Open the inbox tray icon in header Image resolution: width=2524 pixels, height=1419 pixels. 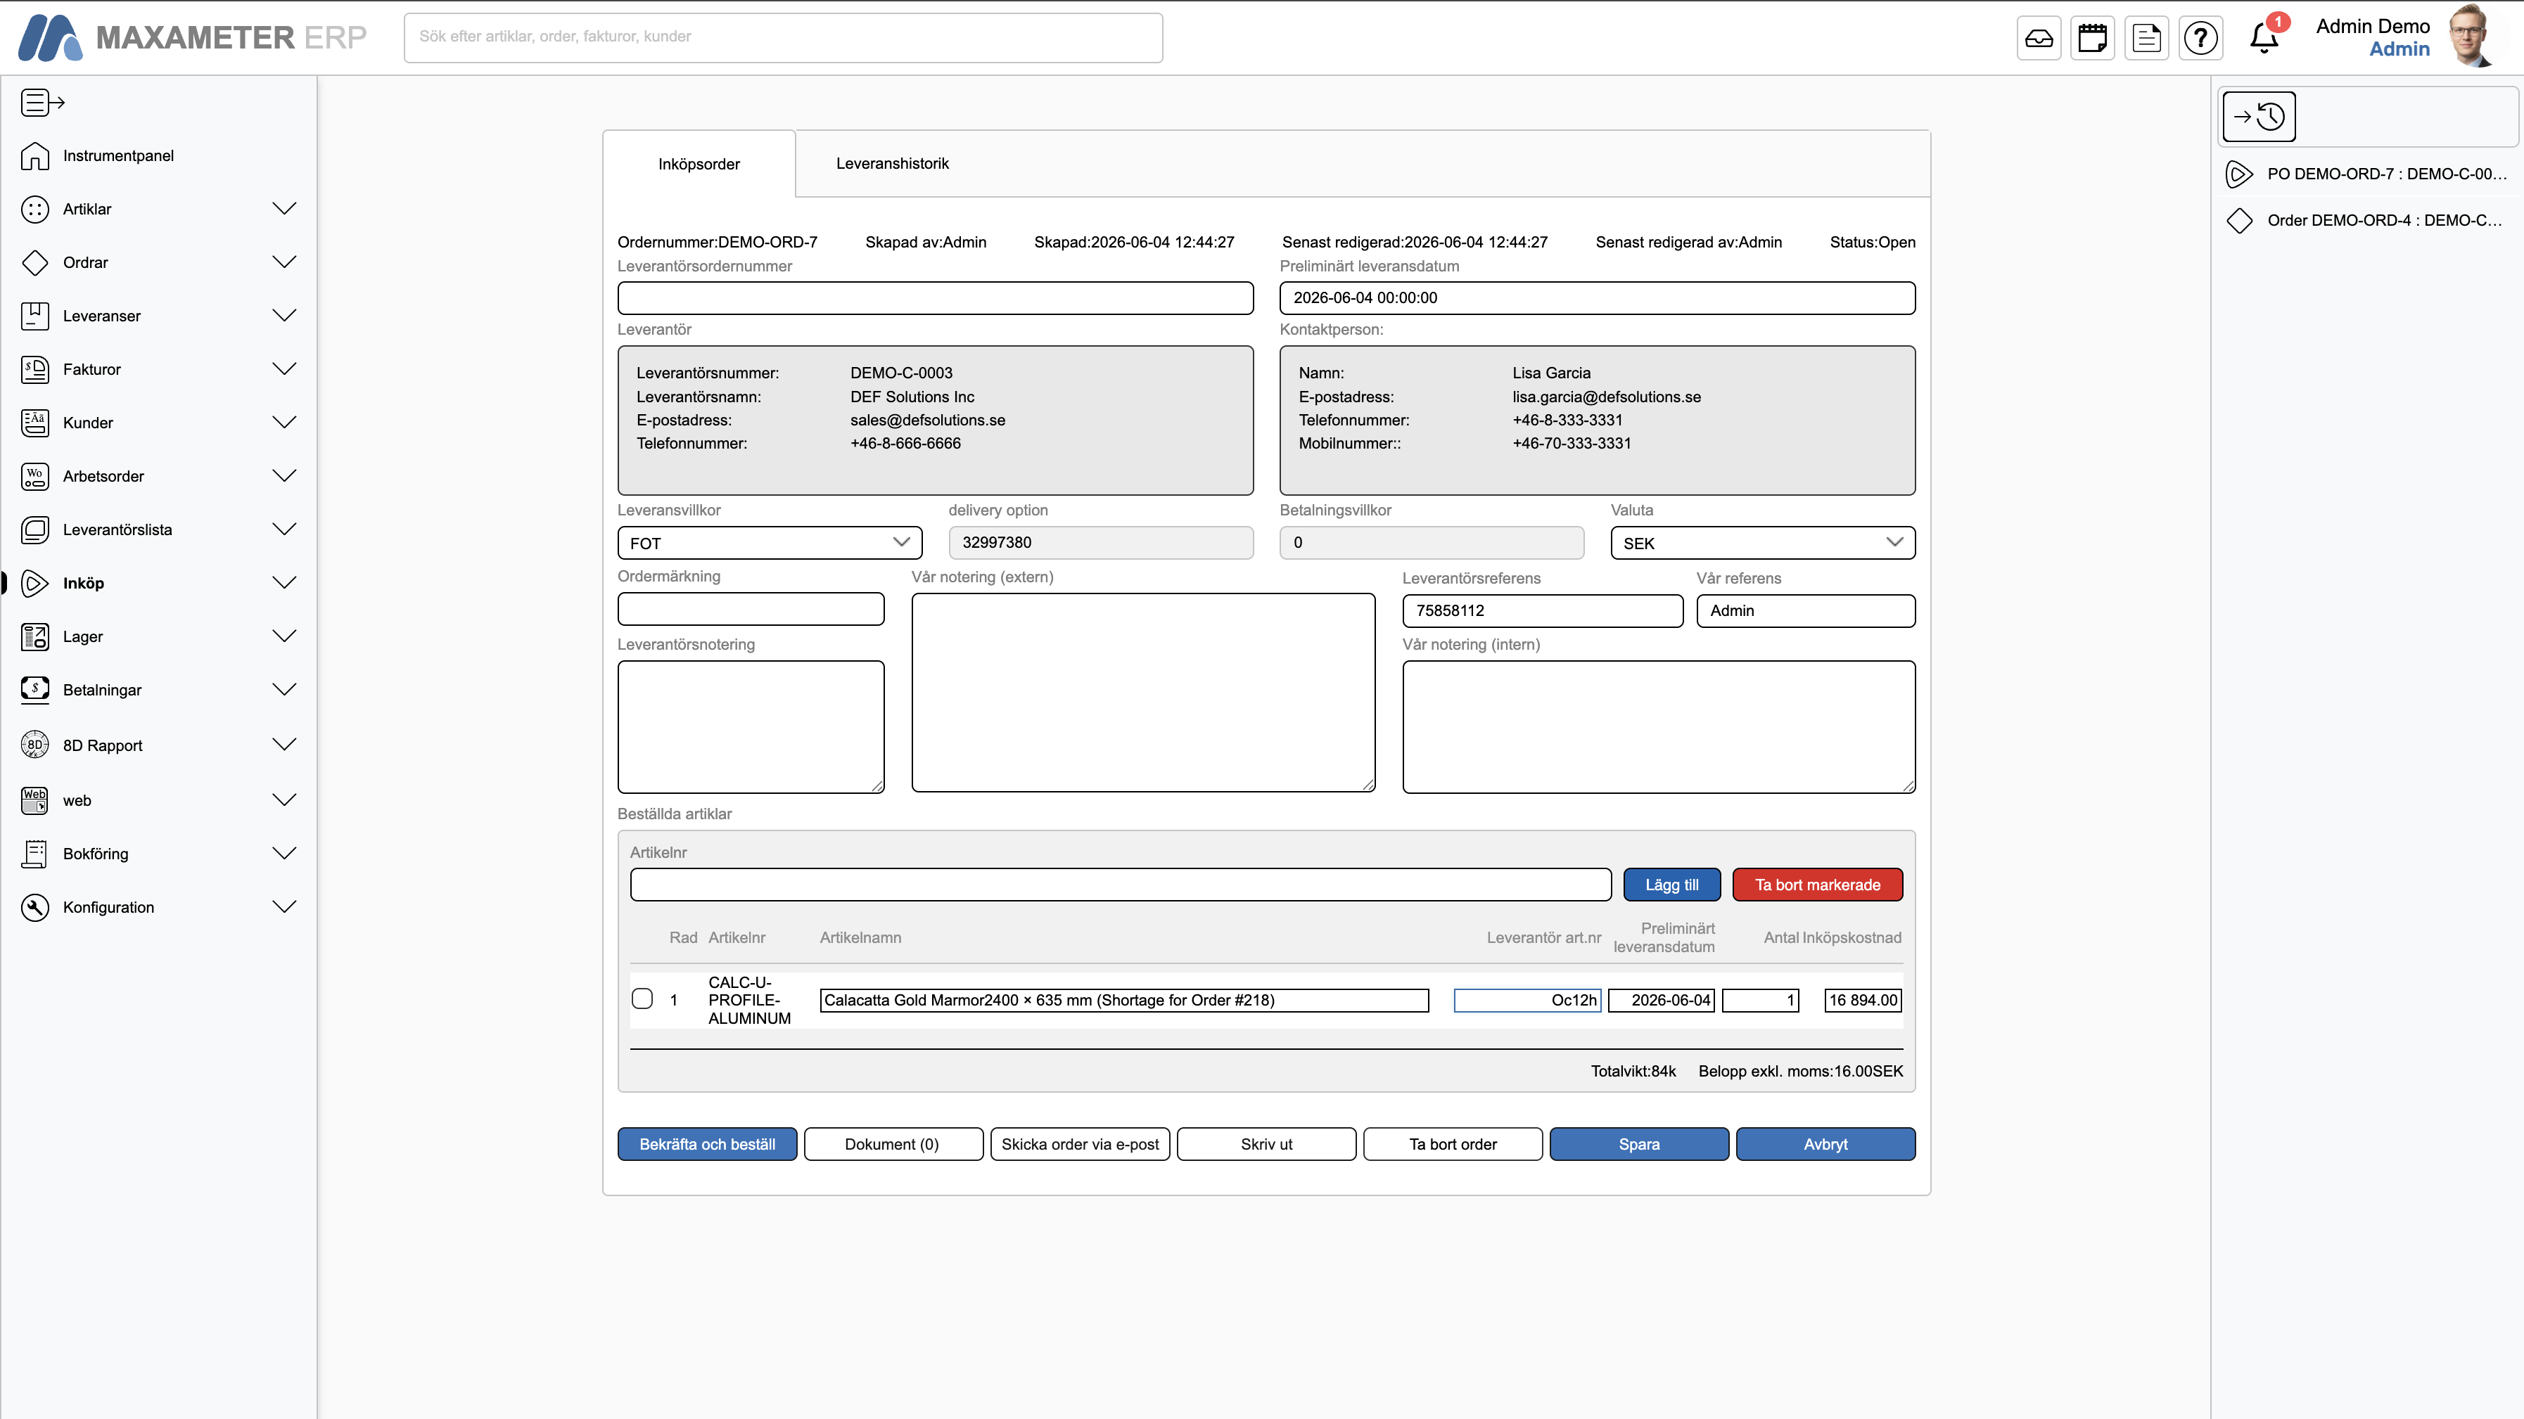click(2039, 38)
